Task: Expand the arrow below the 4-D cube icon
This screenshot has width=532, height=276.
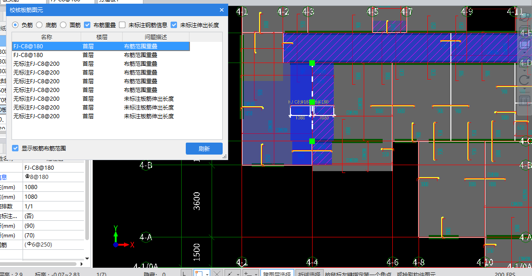Action: (525, 70)
